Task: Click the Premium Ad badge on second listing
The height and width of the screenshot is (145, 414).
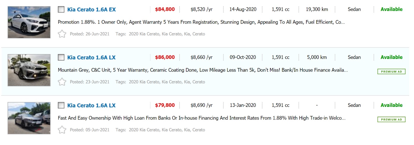Action: (x=391, y=72)
